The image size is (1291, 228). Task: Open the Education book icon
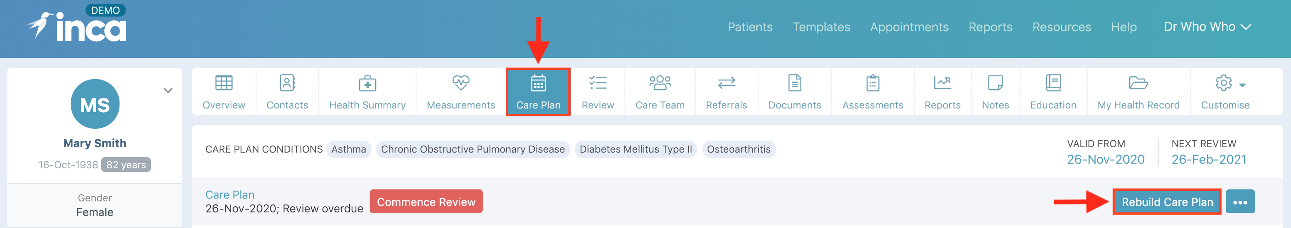click(1053, 83)
